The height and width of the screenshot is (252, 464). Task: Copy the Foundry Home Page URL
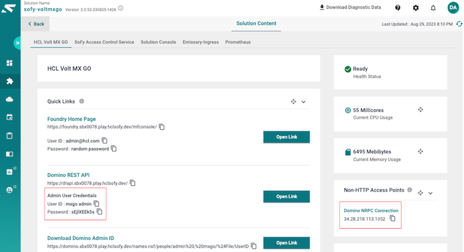[162, 127]
